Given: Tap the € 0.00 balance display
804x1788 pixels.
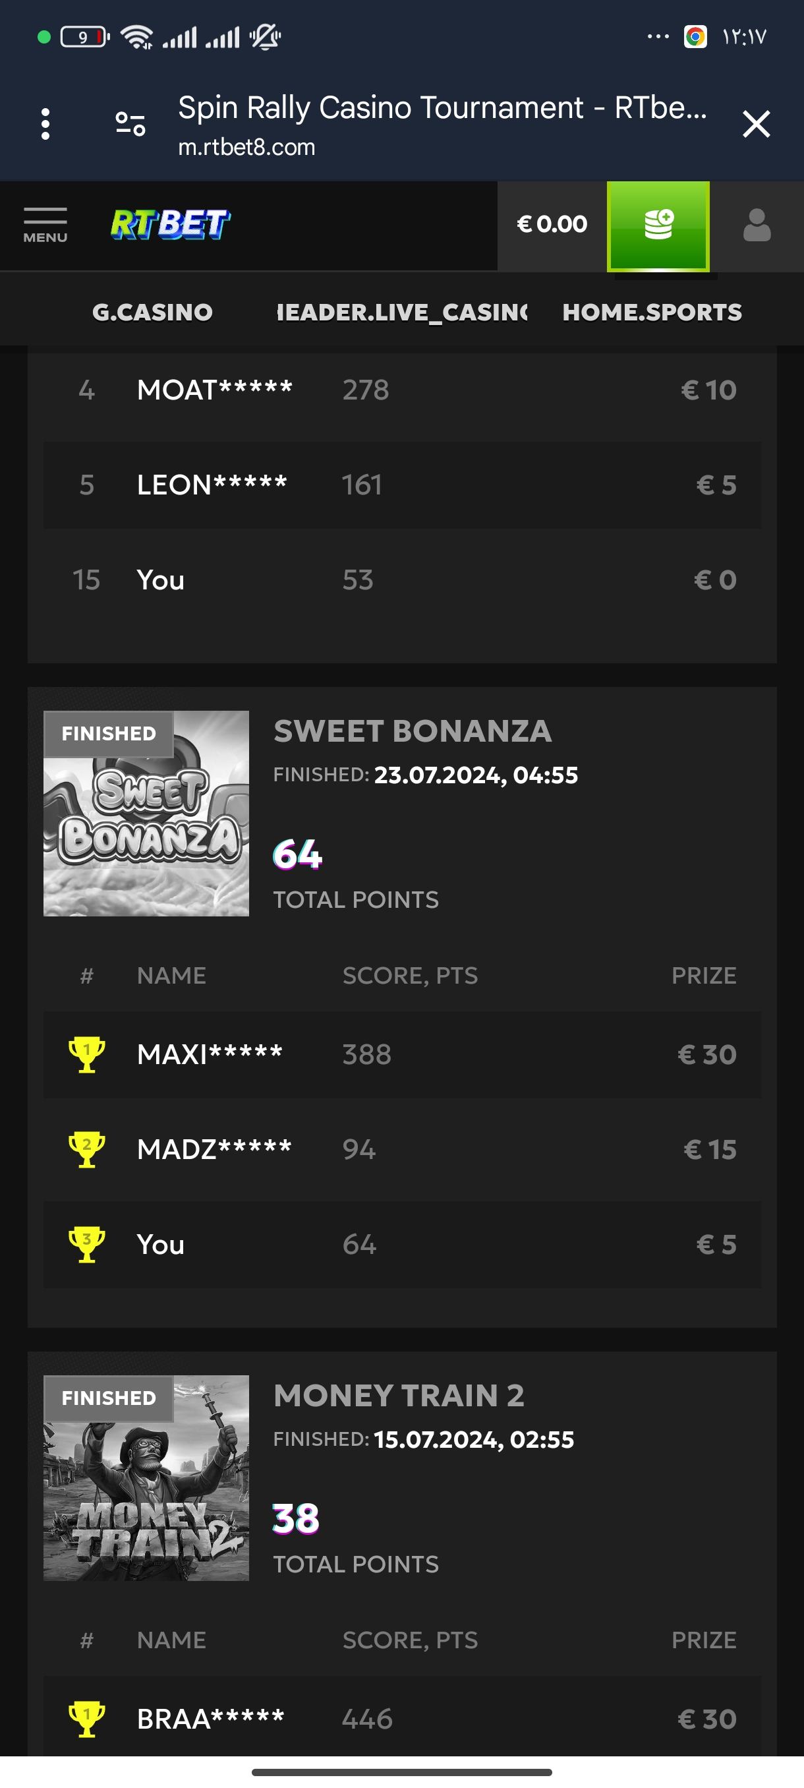Looking at the screenshot, I should (x=552, y=225).
